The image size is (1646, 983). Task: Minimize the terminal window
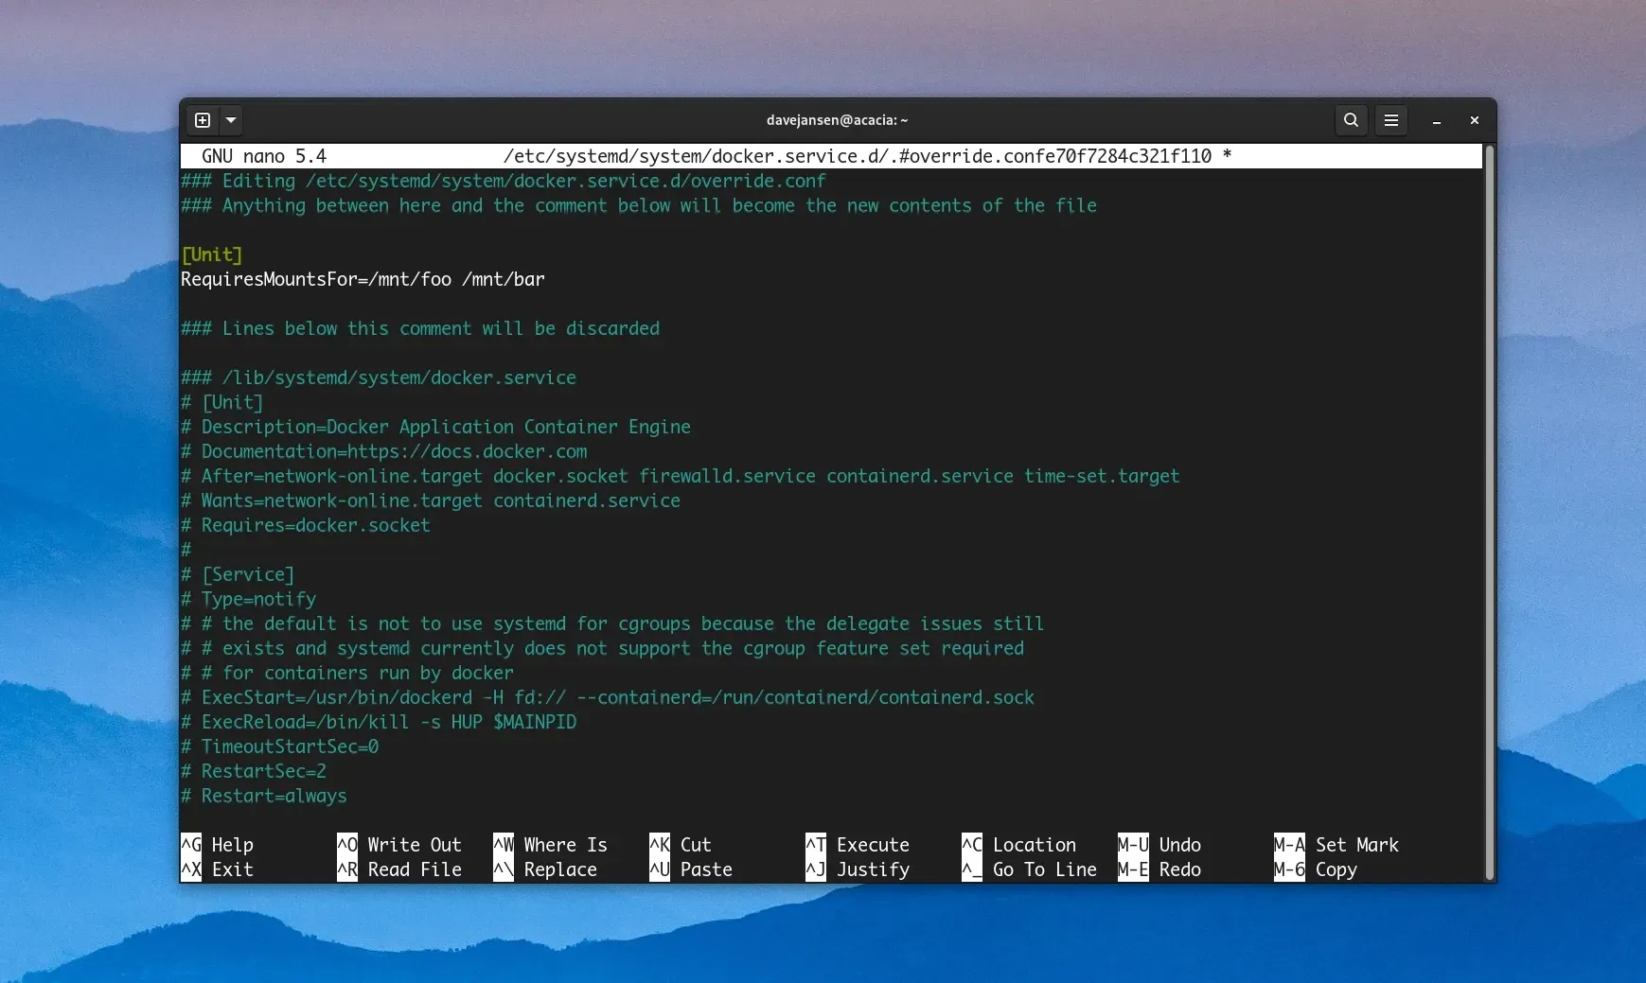point(1436,121)
